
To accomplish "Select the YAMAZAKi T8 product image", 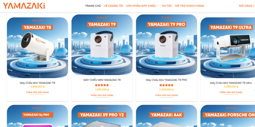I will [37, 48].
